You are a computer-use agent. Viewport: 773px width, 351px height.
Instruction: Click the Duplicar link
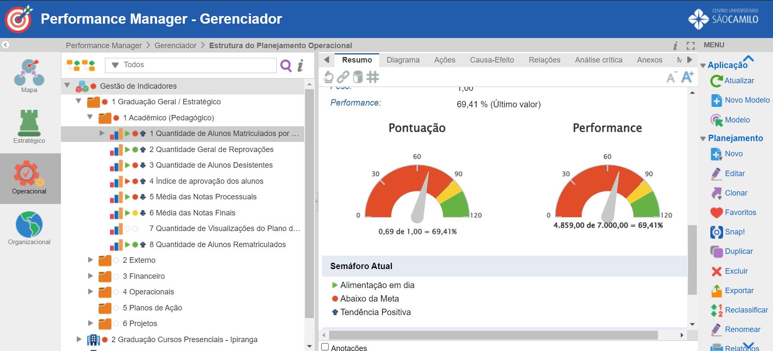pos(739,251)
